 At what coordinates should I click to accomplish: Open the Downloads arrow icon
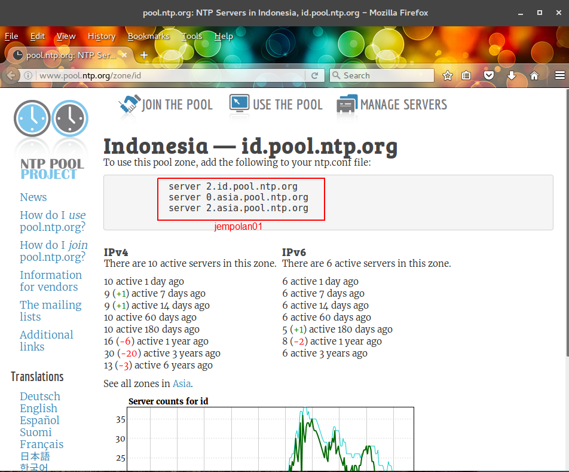click(512, 75)
